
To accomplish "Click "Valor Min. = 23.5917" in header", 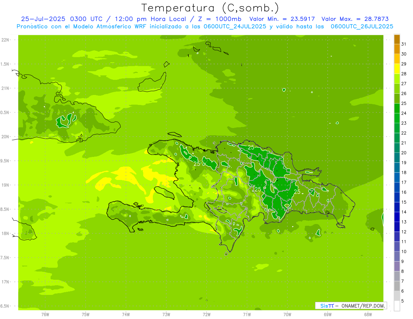I will [x=282, y=19].
